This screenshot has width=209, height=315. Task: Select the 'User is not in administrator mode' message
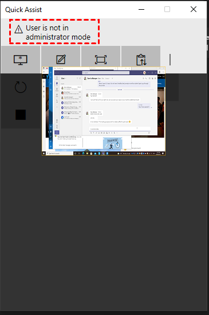point(58,32)
